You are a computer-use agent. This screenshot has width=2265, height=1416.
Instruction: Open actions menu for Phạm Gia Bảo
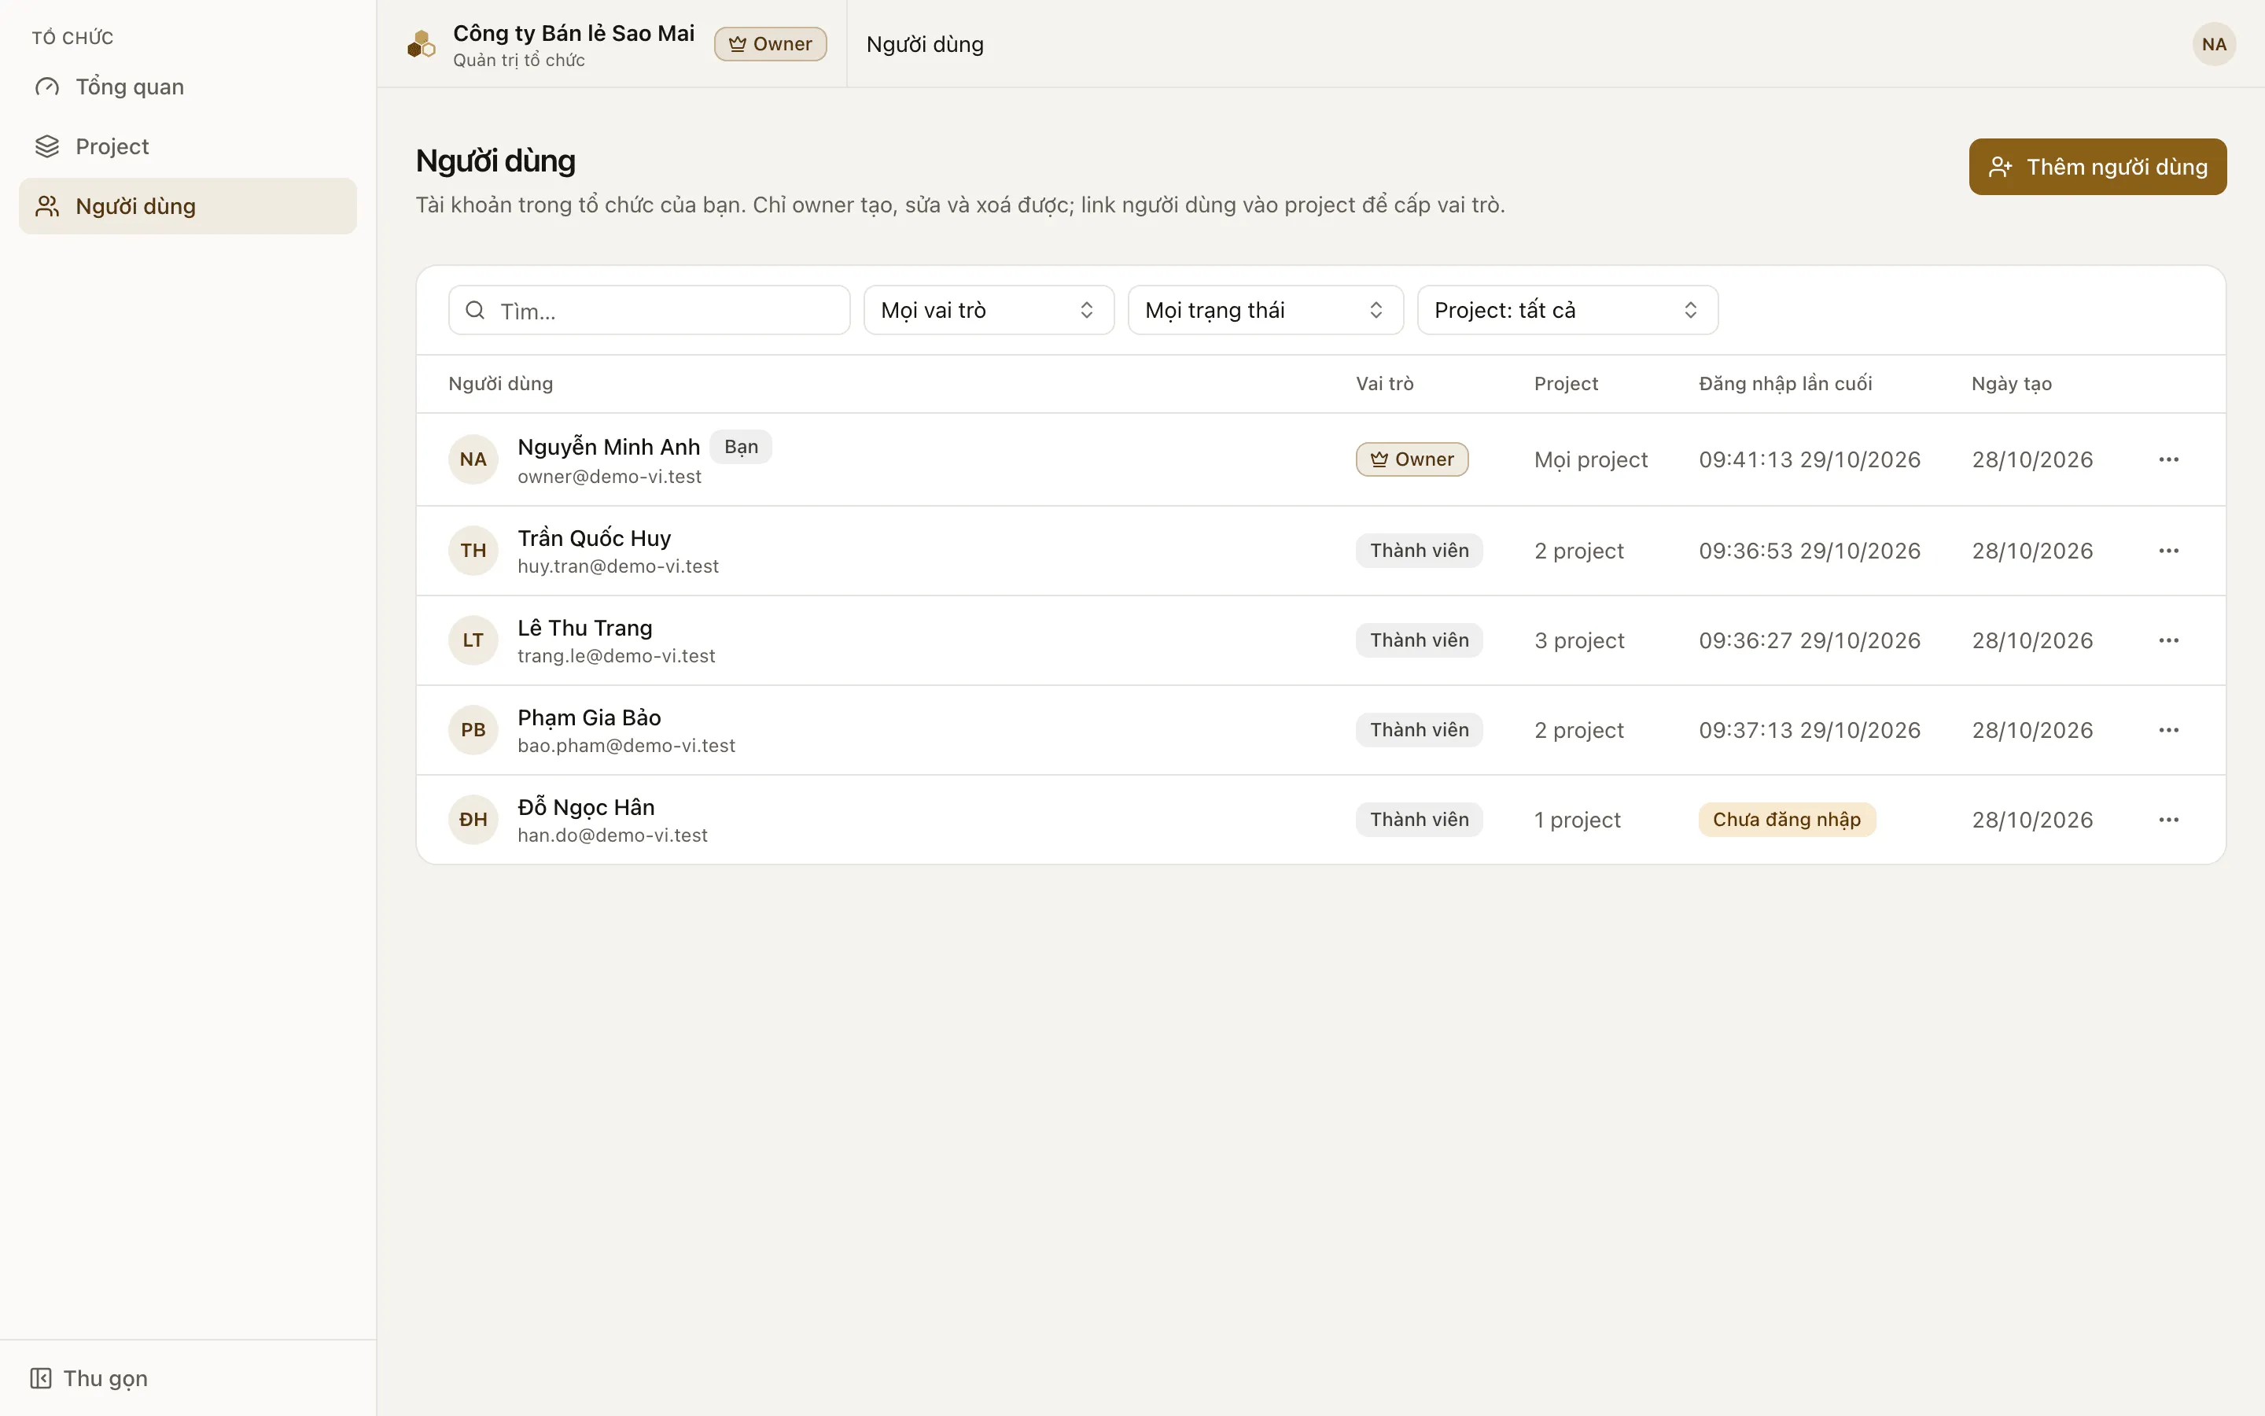[x=2168, y=731]
